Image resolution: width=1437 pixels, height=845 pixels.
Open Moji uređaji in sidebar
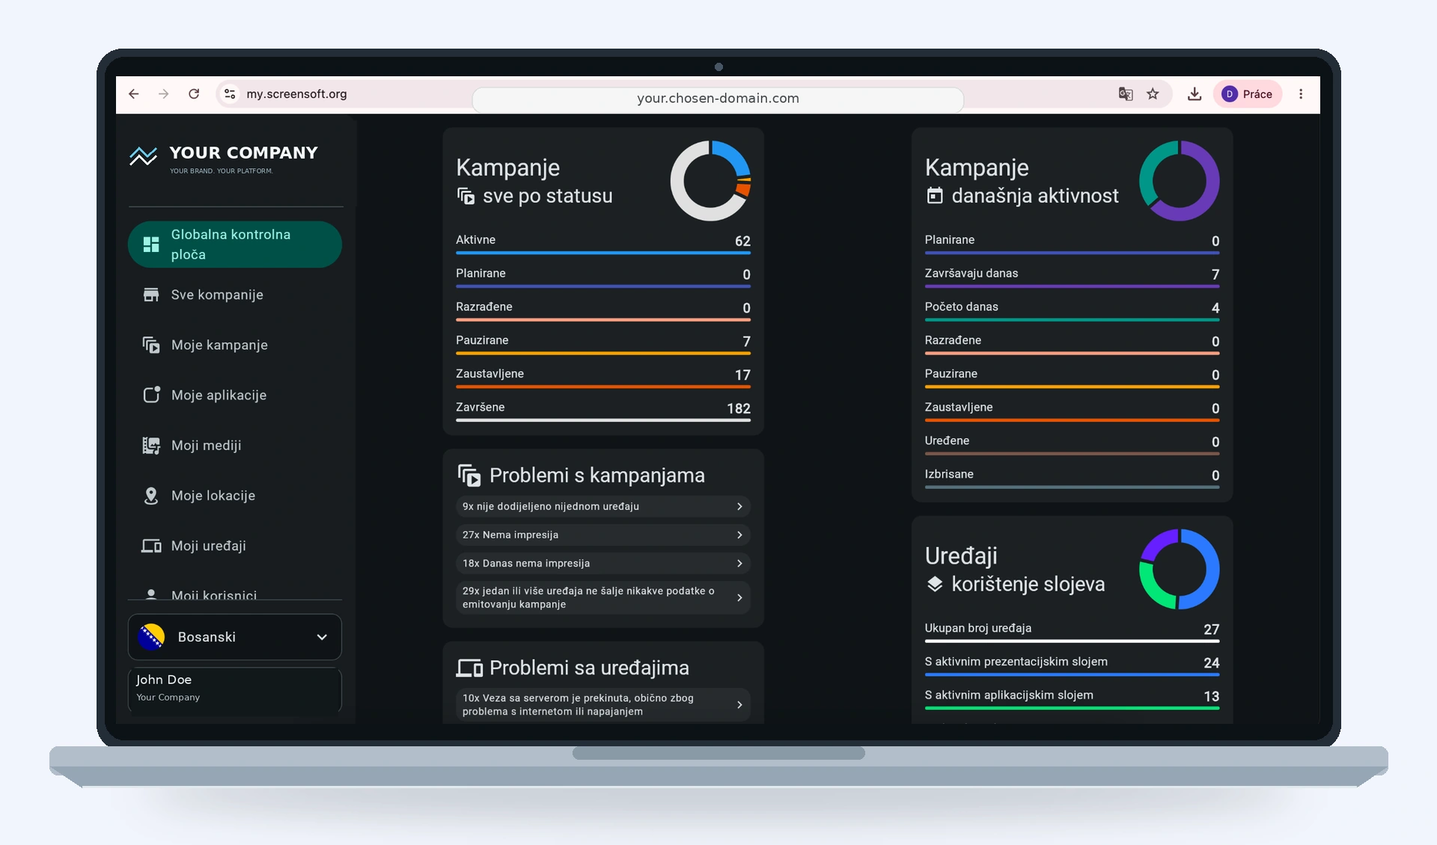pos(235,546)
